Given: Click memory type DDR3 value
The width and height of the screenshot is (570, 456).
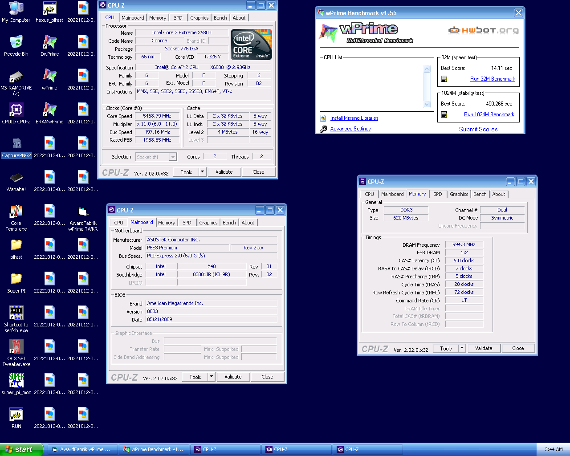Looking at the screenshot, I should click(406, 210).
